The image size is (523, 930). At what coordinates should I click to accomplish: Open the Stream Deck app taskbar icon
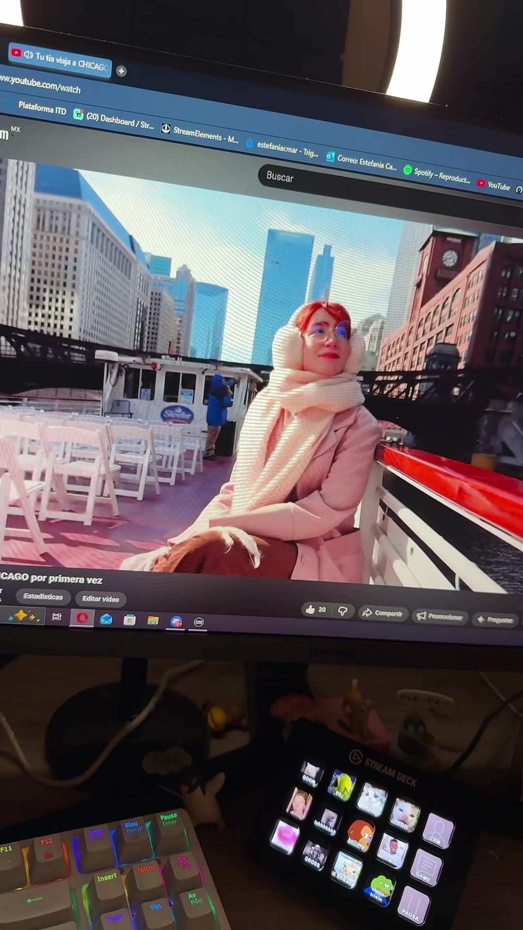tap(199, 622)
